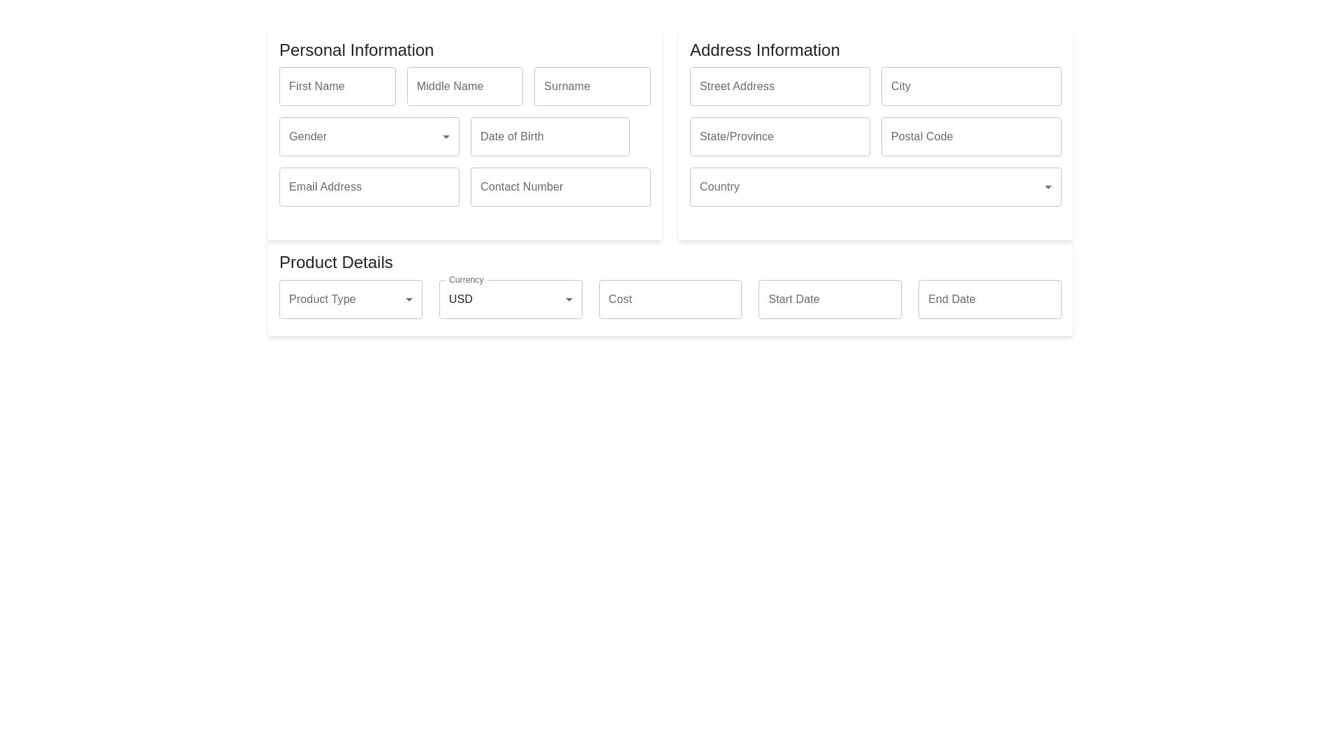The width and height of the screenshot is (1341, 754).
Task: Click the Postal Code field
Action: coord(971,137)
